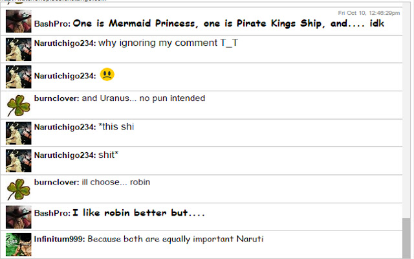Click BashPro's avatar beside 'I like robin better'

[x=19, y=217]
